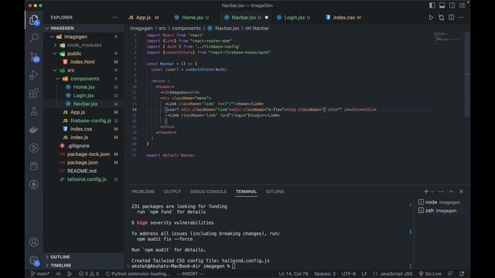Open the OUTPUT panel tab
The image size is (495, 278).
(x=172, y=192)
